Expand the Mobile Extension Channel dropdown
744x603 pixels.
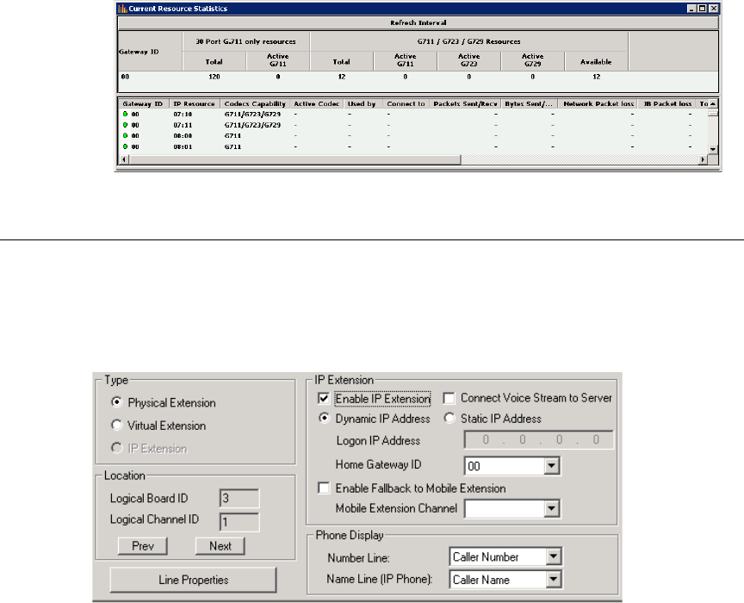click(552, 509)
